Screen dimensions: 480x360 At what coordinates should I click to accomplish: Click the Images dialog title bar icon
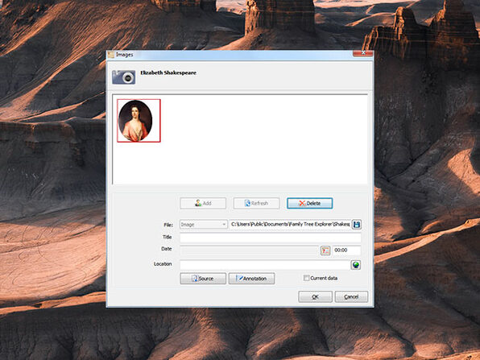[x=111, y=55]
